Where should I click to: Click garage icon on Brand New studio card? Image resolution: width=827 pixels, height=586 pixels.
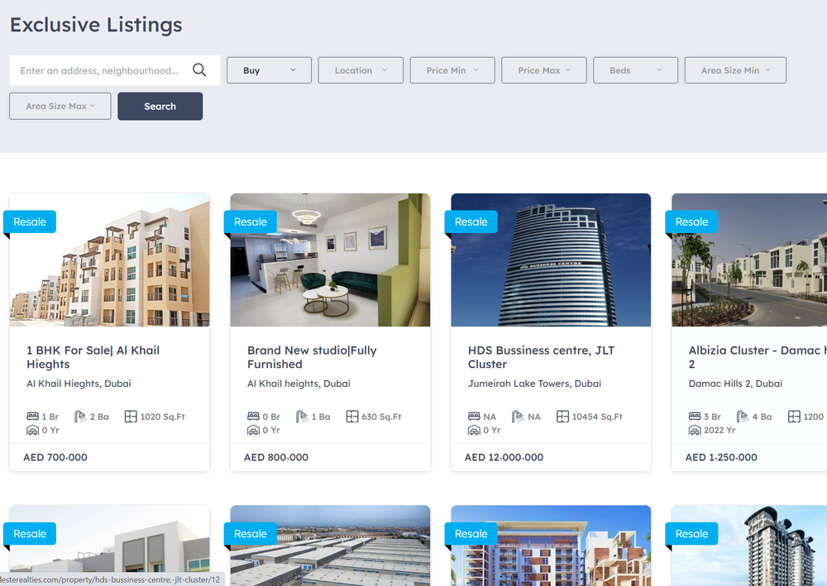coord(253,430)
